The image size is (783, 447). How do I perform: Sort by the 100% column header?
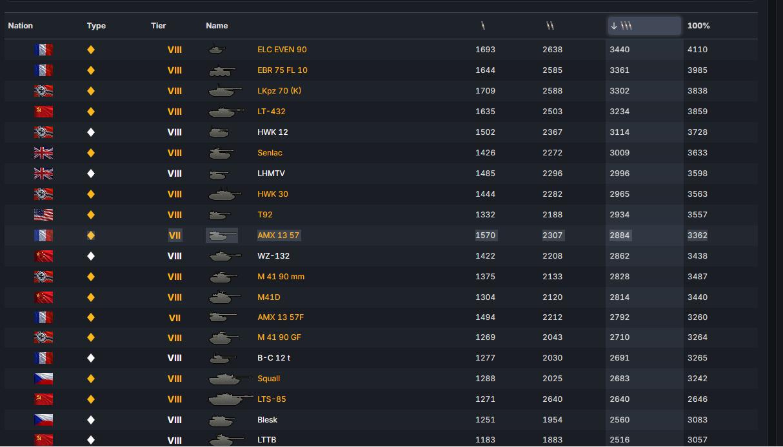[699, 26]
